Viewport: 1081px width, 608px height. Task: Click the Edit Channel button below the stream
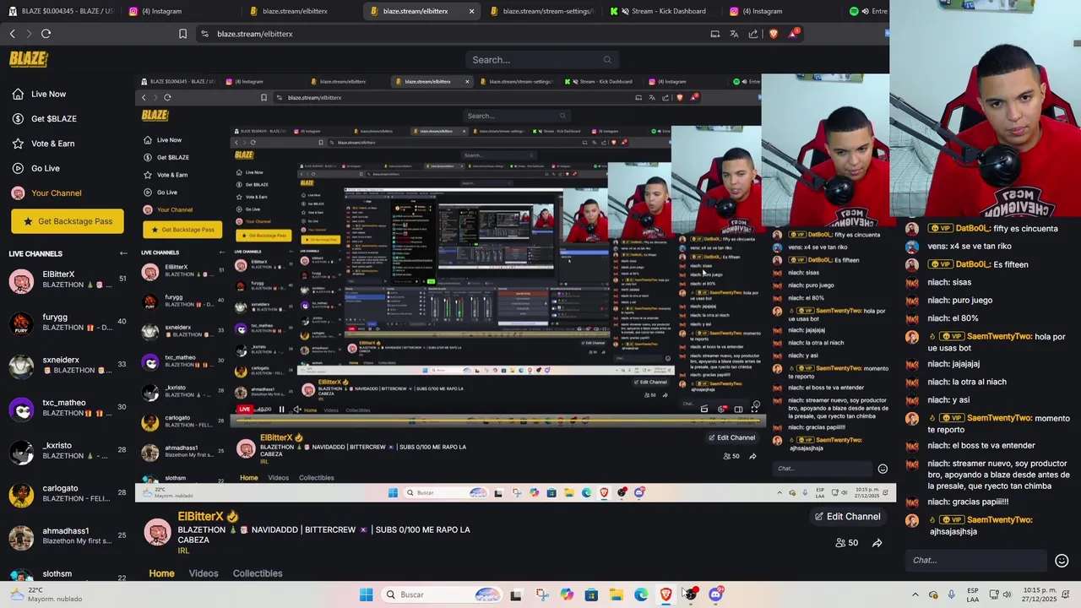847,517
